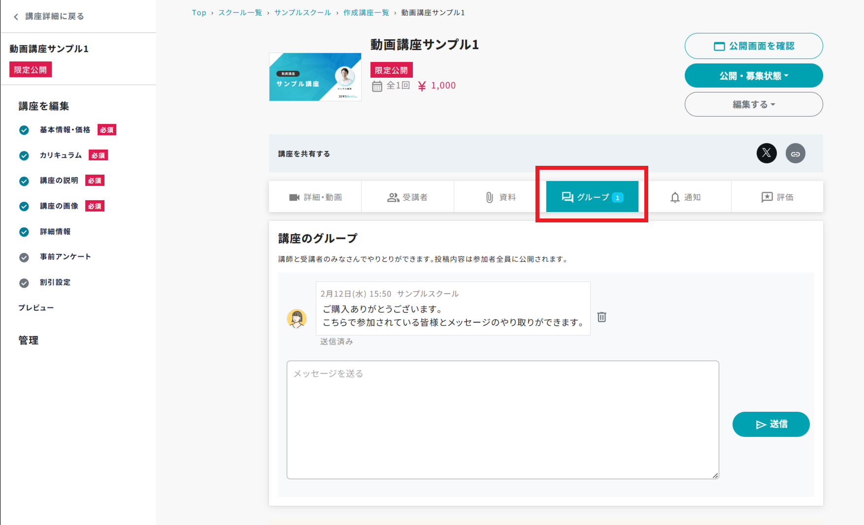Screen dimensions: 864x525
Task: Click the 基本情報・価格 checkmark item
Action: tap(65, 130)
